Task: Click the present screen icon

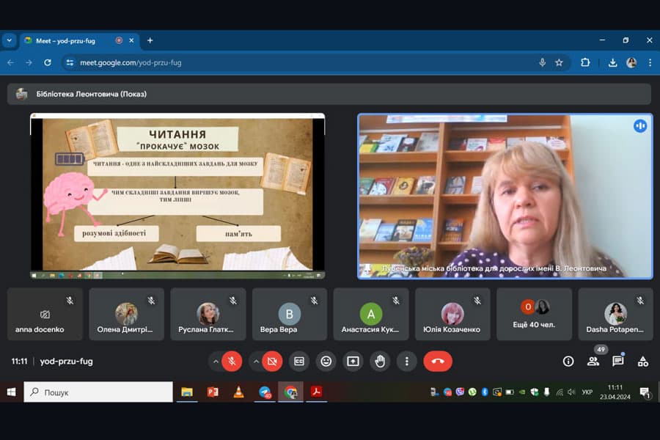Action: tap(353, 361)
